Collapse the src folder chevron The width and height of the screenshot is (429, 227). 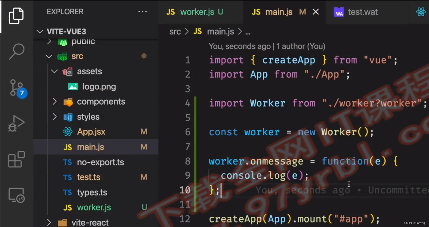coord(49,56)
